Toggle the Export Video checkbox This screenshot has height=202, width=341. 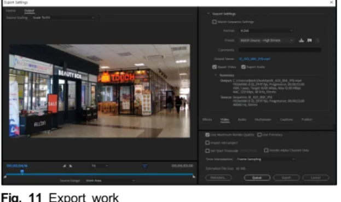pyautogui.click(x=215, y=67)
